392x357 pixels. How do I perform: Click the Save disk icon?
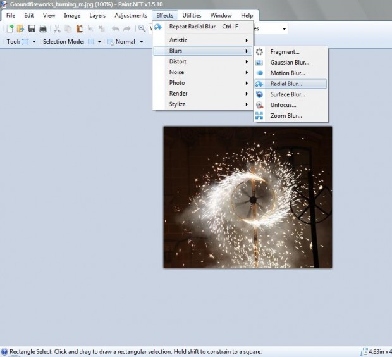[32, 28]
